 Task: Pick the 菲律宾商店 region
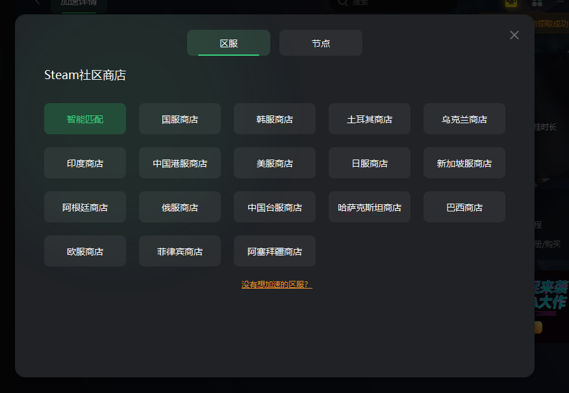pos(180,251)
